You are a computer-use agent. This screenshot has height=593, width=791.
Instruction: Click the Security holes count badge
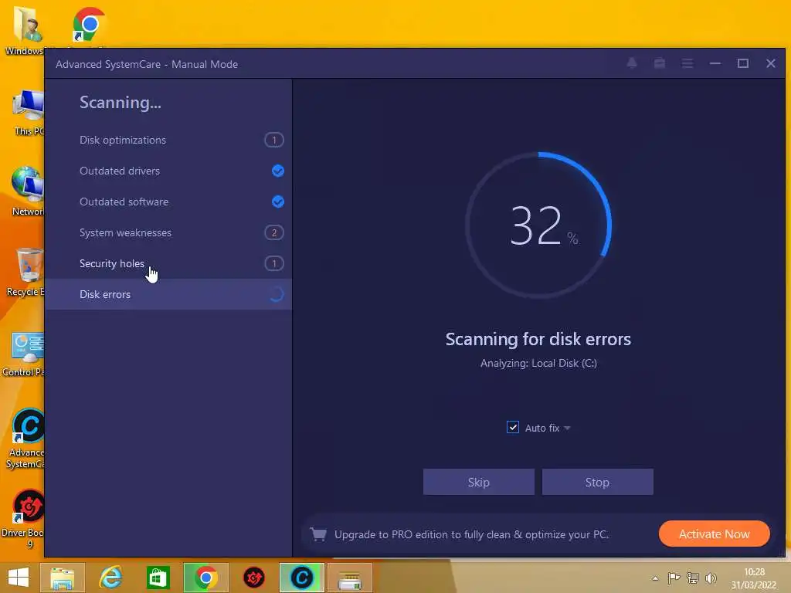(274, 263)
